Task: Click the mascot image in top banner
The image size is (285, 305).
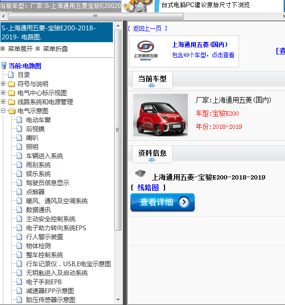Action: [138, 6]
